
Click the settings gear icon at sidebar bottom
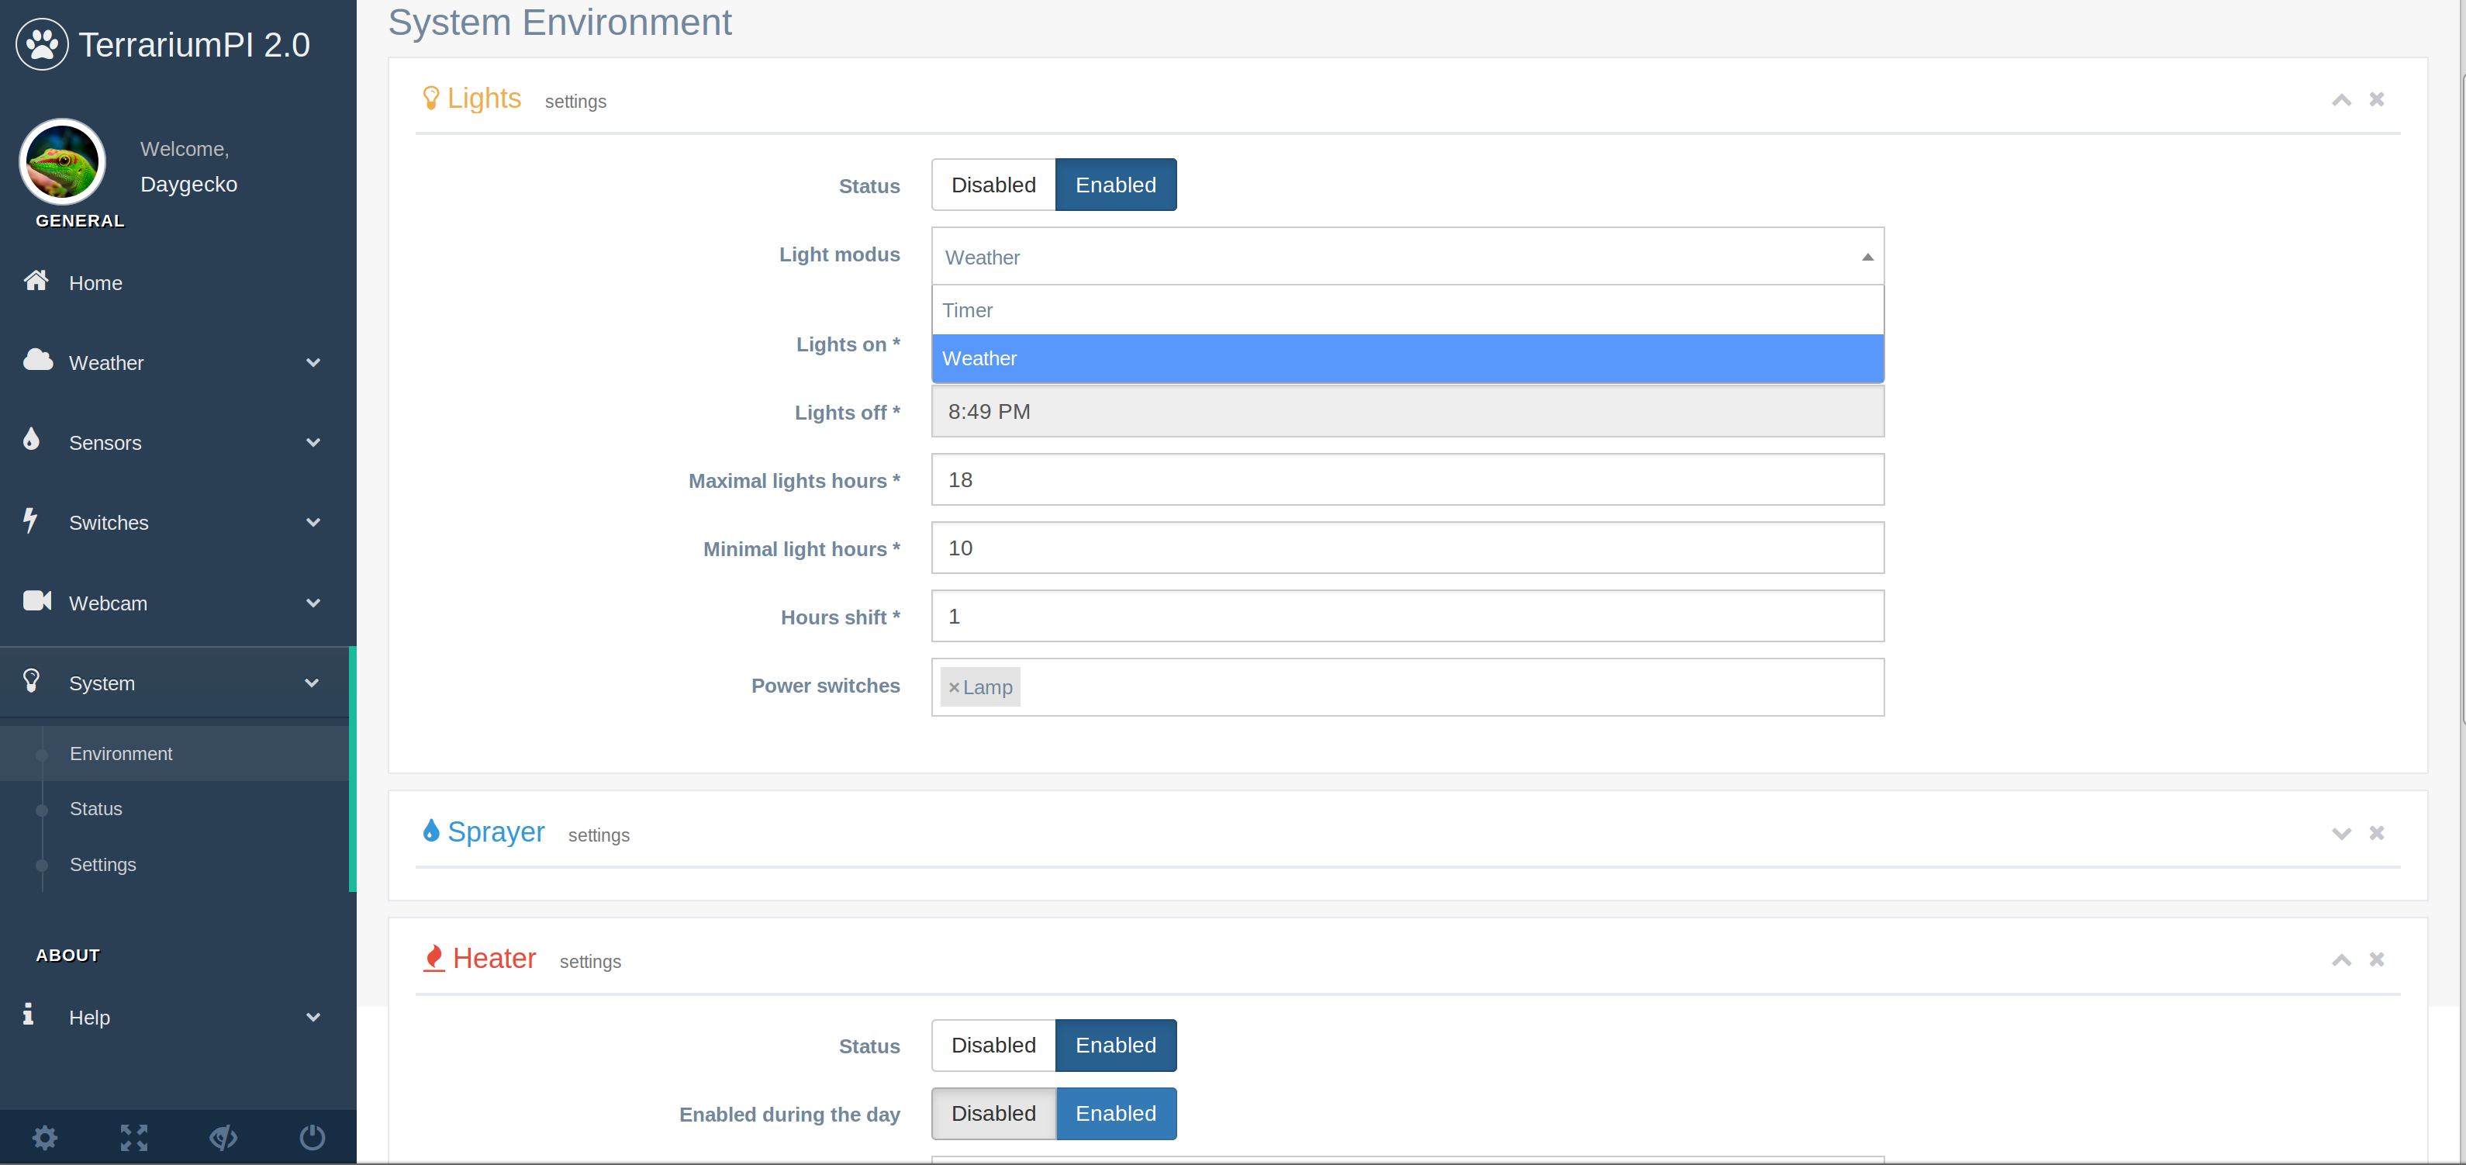click(45, 1137)
